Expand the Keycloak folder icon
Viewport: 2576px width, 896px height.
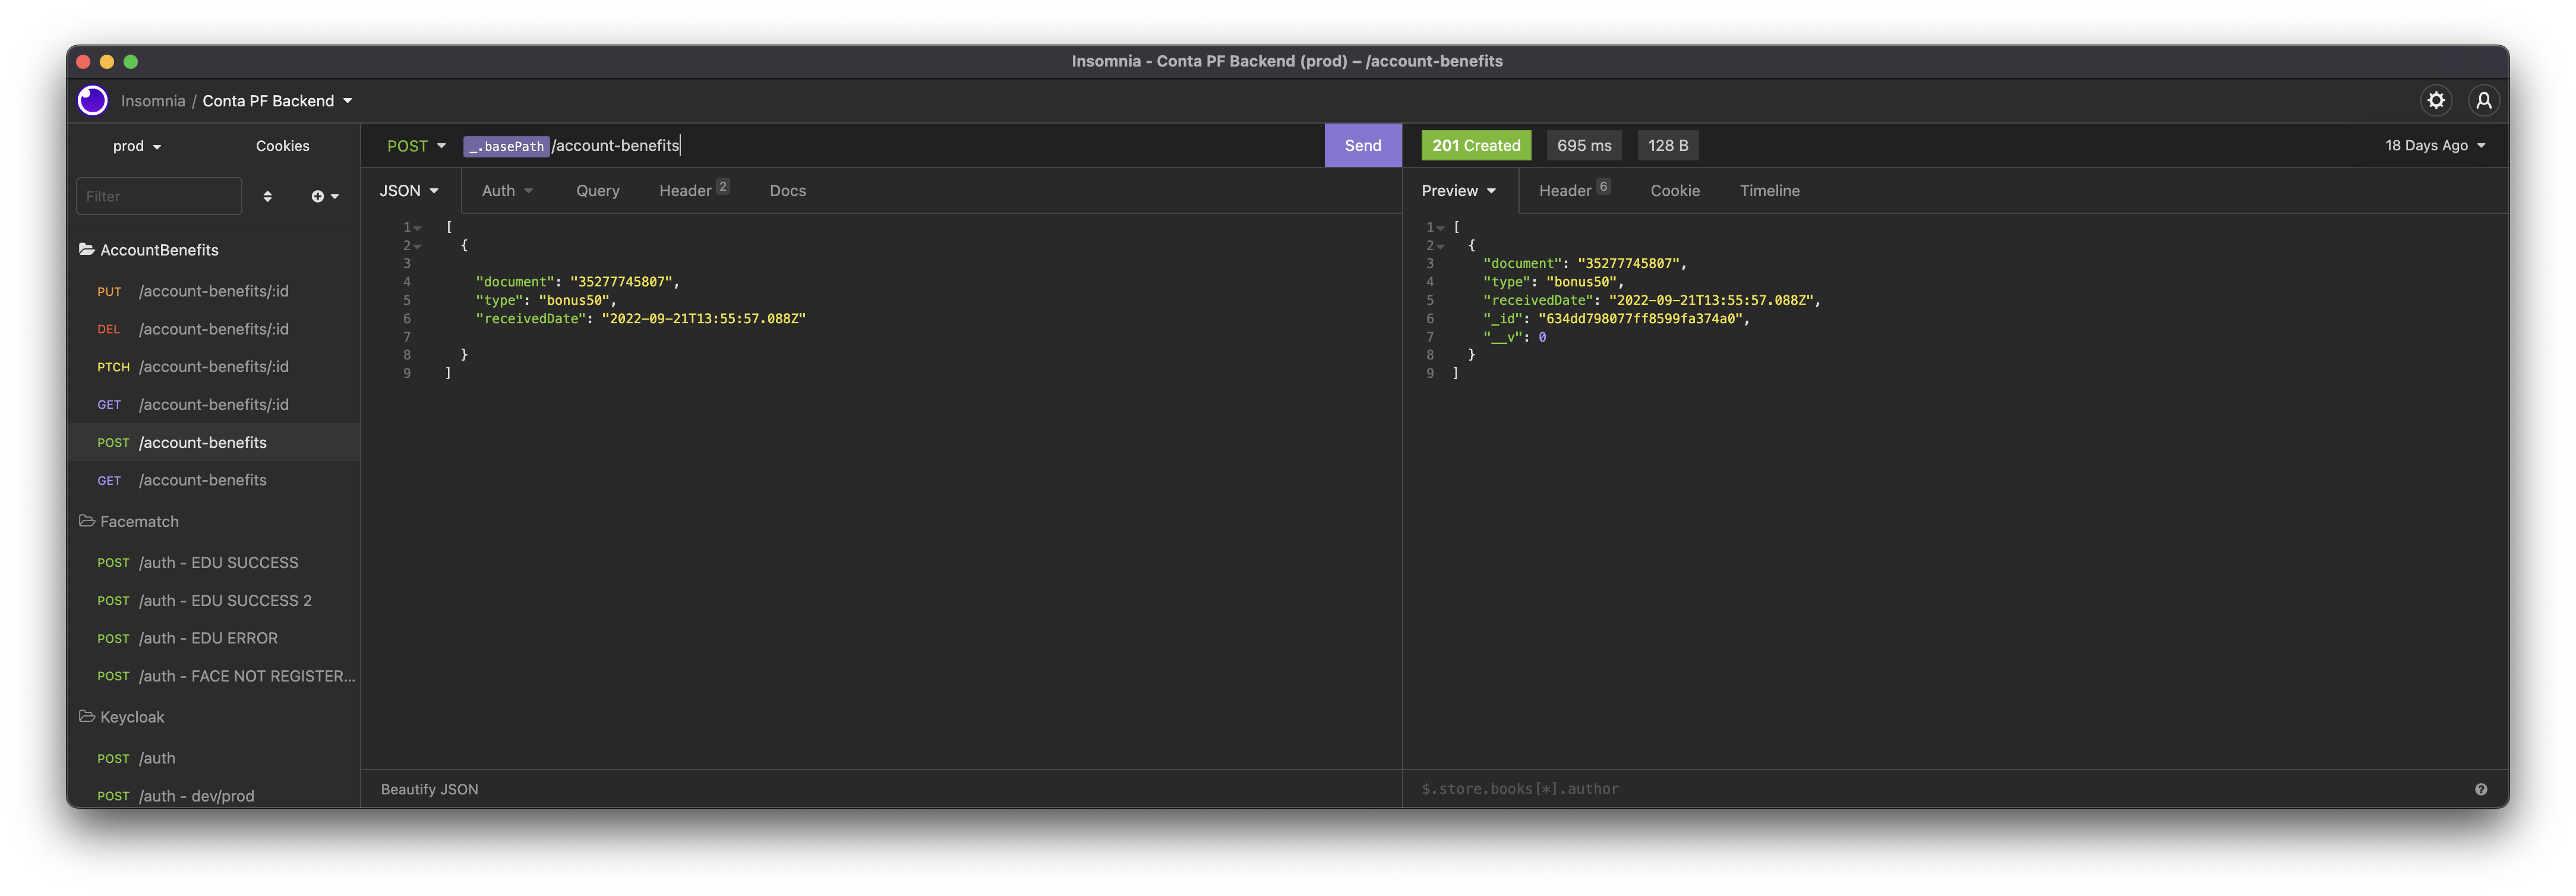coord(87,717)
